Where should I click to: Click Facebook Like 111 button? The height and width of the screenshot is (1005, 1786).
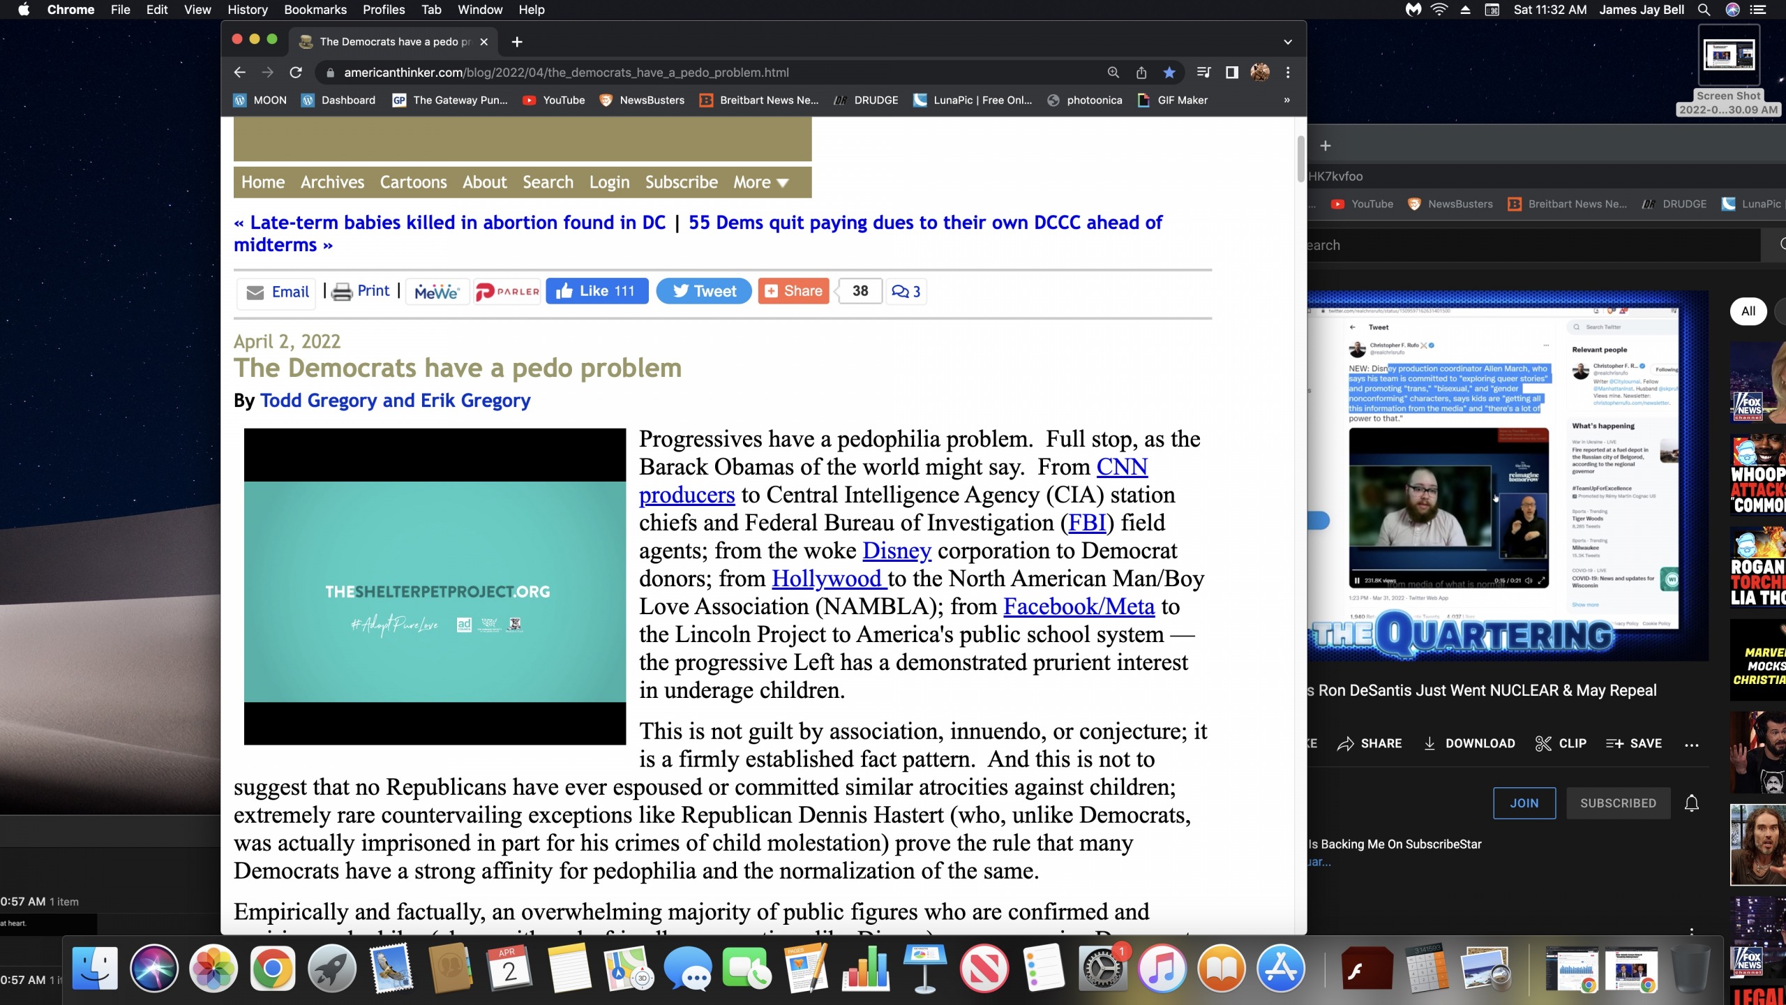pos(596,291)
